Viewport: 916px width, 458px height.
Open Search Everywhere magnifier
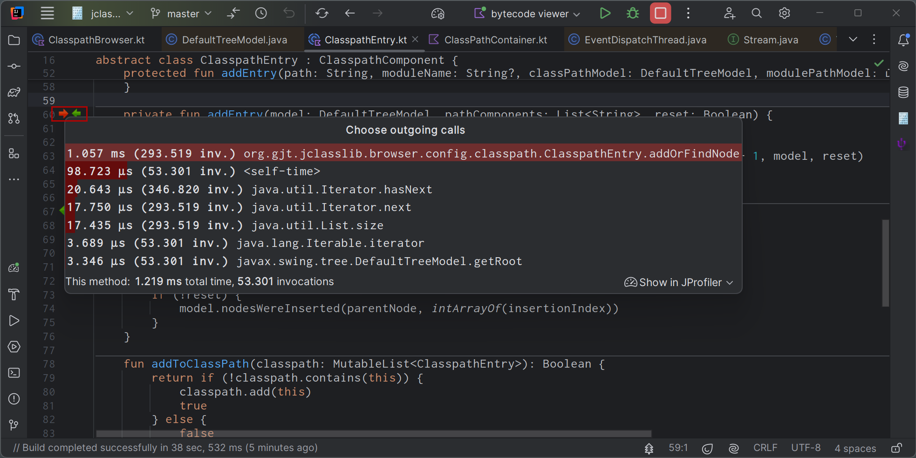click(x=757, y=13)
